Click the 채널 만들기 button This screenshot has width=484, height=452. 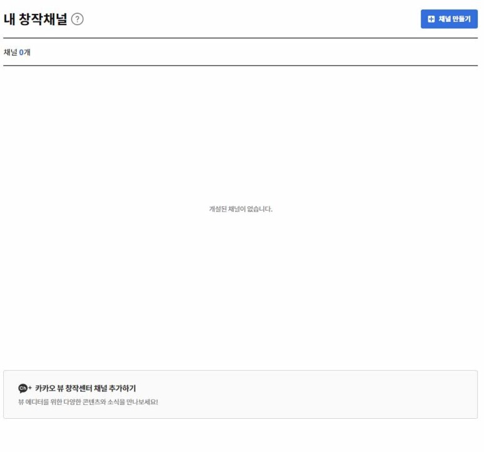[x=449, y=19]
